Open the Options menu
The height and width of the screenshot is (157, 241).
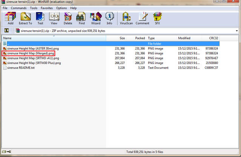tap(61, 8)
